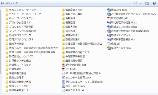Select the PDF icon of 1014.pdf
This screenshot has width=158, height=95.
pyautogui.click(x=63, y=69)
